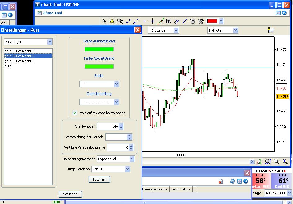Viewport: 293px width, 204px height.
Task: Click the Verschiebung der Periode input field
Action: click(116, 137)
